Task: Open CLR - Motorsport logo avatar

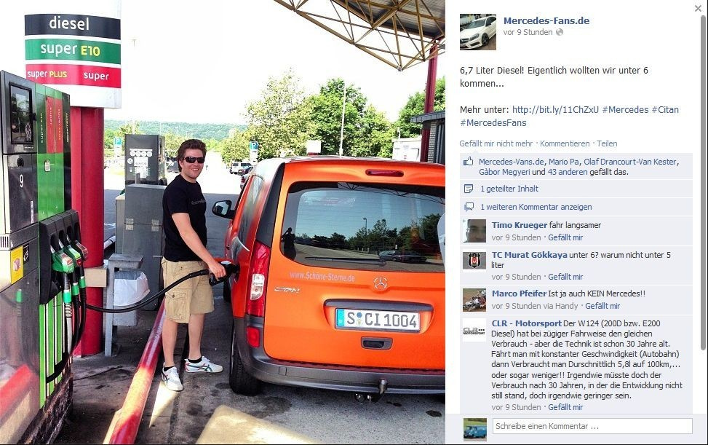Action: pos(474,331)
